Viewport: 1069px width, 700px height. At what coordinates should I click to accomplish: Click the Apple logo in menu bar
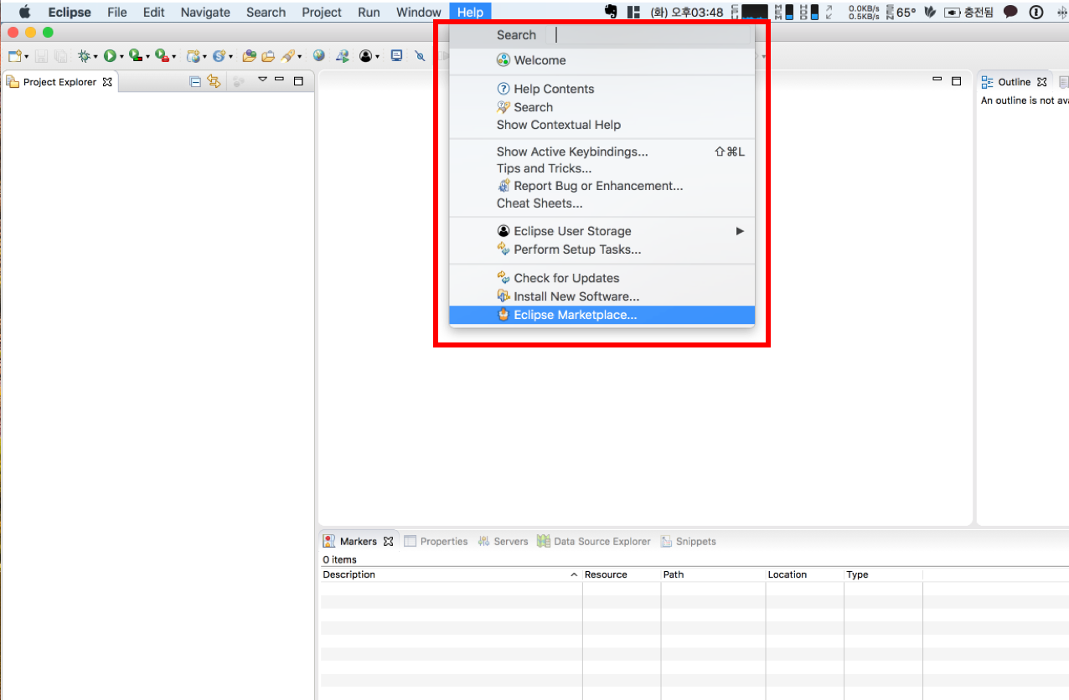click(24, 13)
